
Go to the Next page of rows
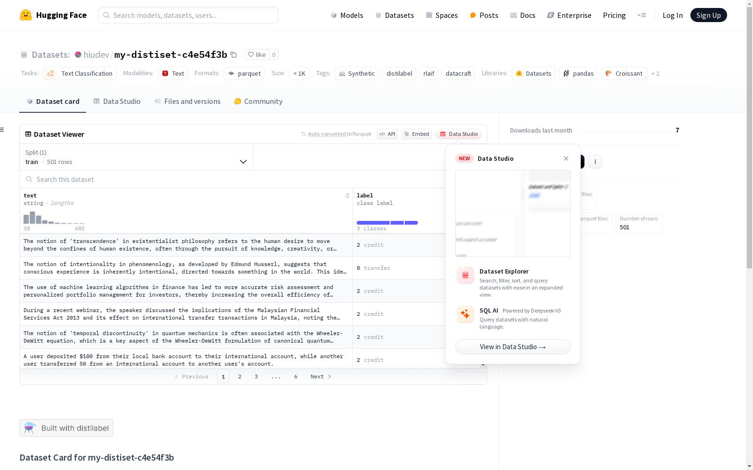320,376
